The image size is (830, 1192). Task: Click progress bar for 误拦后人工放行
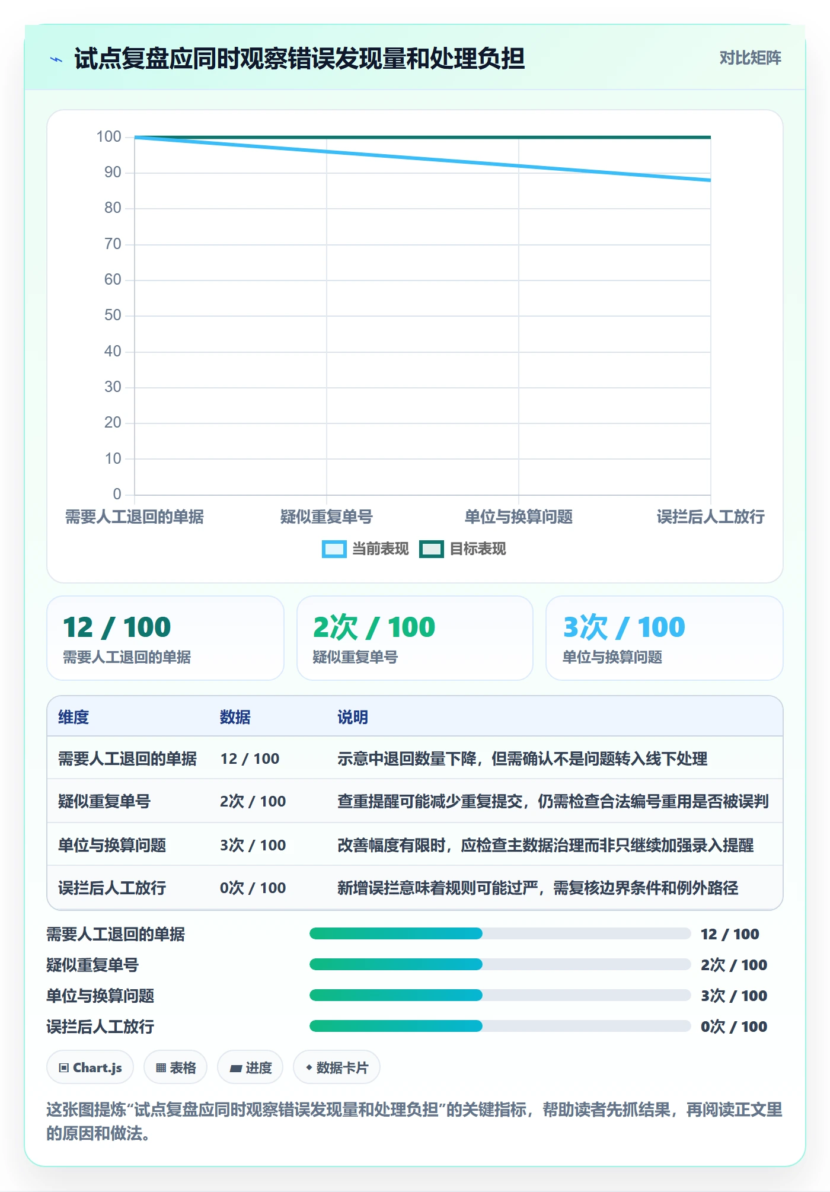pyautogui.click(x=500, y=1026)
